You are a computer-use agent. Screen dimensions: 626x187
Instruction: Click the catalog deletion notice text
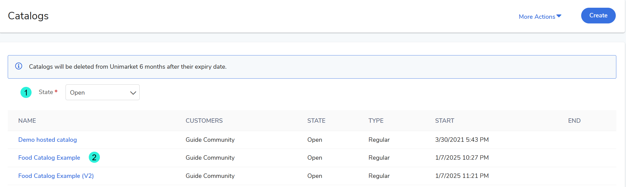(x=128, y=67)
